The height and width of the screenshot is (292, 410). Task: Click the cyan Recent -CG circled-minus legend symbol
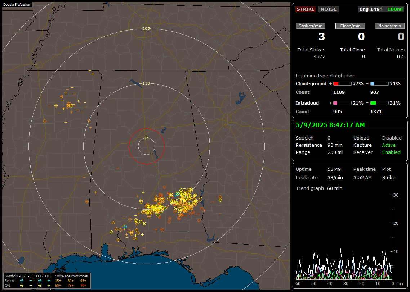coord(22,281)
